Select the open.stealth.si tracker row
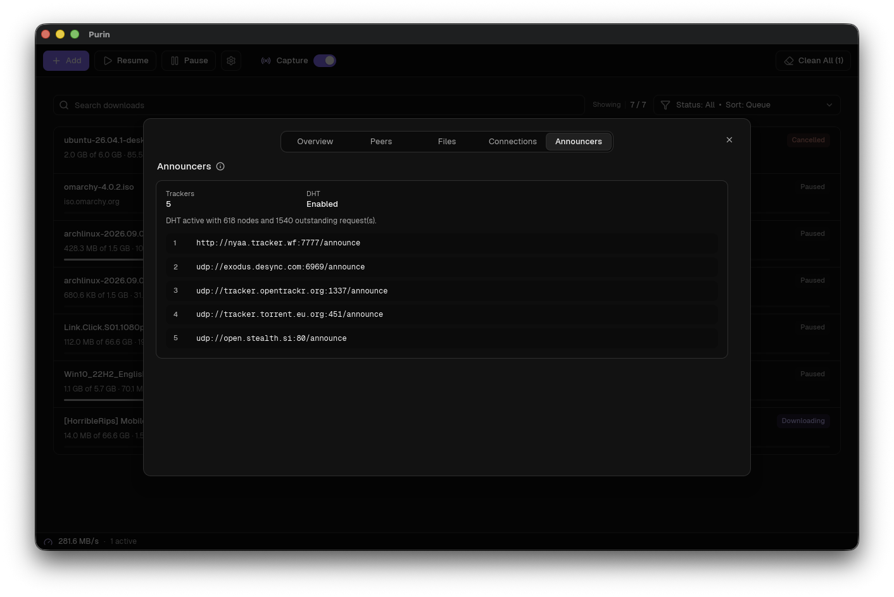 click(x=442, y=338)
